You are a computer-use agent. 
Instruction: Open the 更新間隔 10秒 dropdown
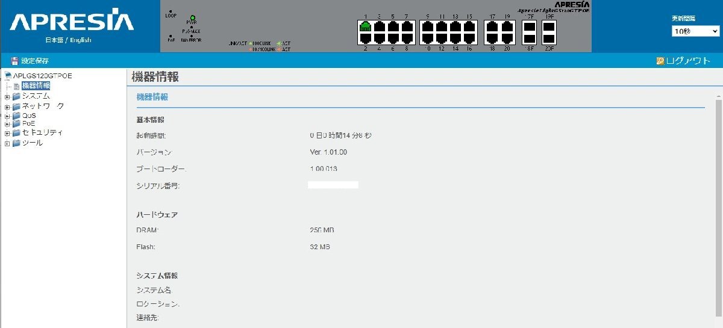[x=696, y=31]
